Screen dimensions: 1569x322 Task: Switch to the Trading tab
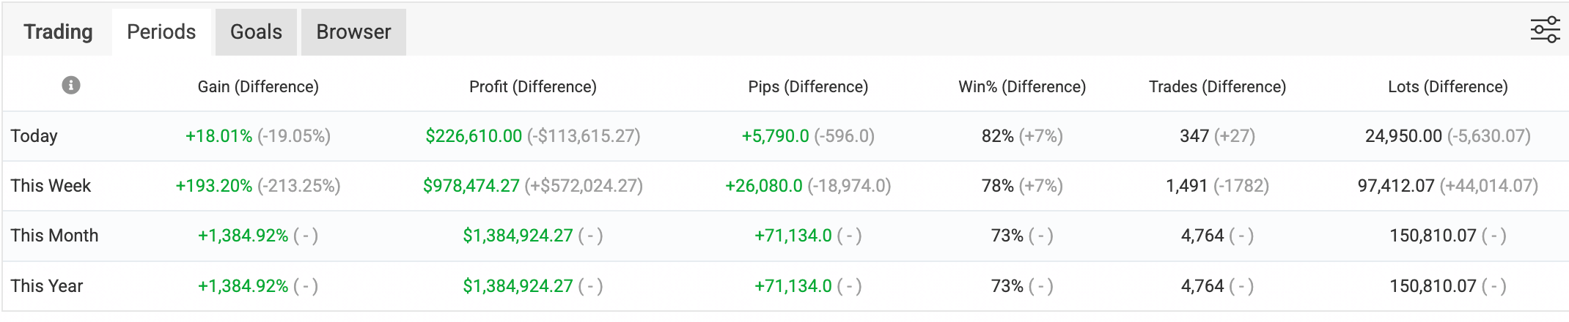point(58,32)
